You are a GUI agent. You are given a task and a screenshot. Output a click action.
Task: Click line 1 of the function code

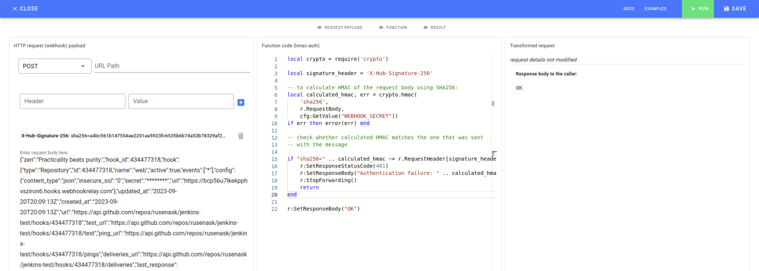pos(338,59)
